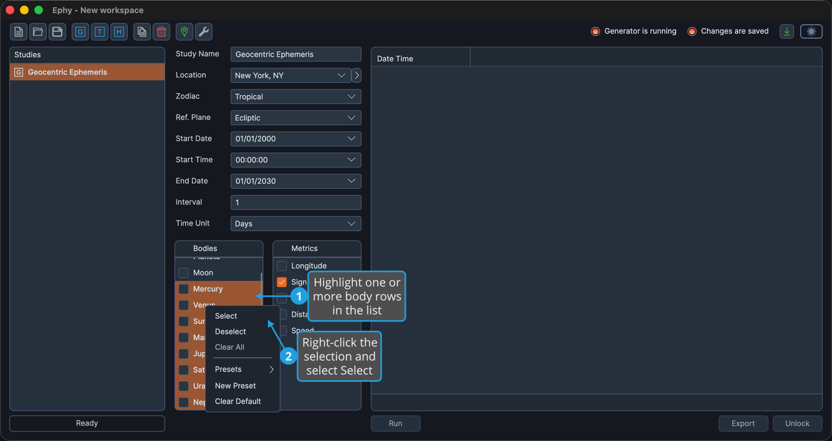
Task: Click the Date Time column header
Action: point(421,59)
